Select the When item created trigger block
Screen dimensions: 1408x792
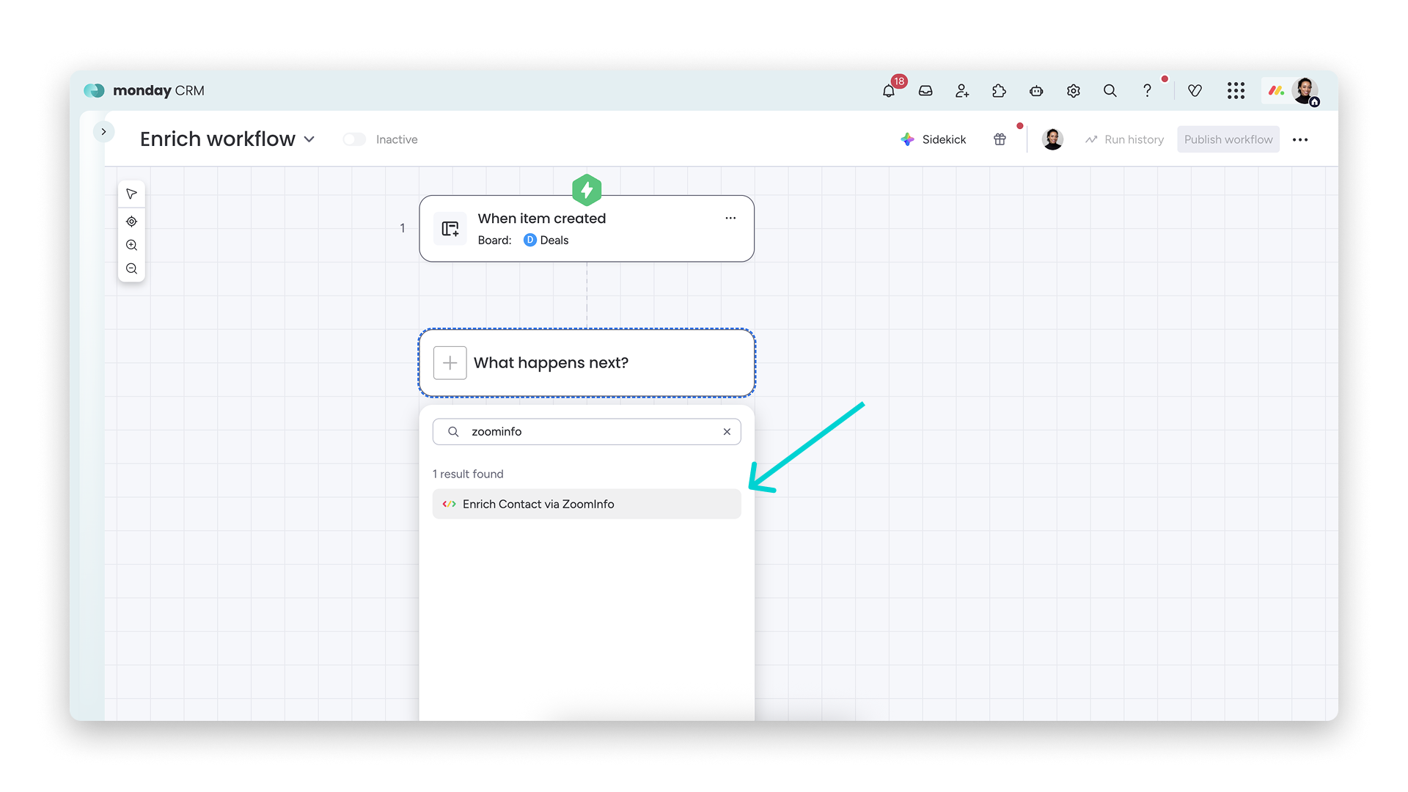(x=587, y=229)
